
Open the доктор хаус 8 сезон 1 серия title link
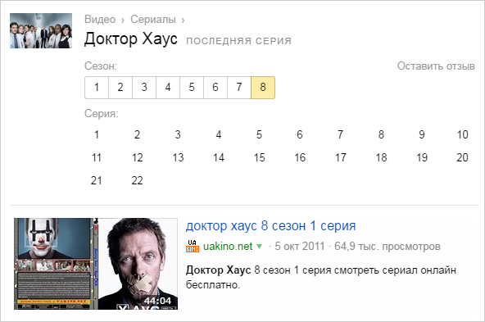(x=270, y=226)
